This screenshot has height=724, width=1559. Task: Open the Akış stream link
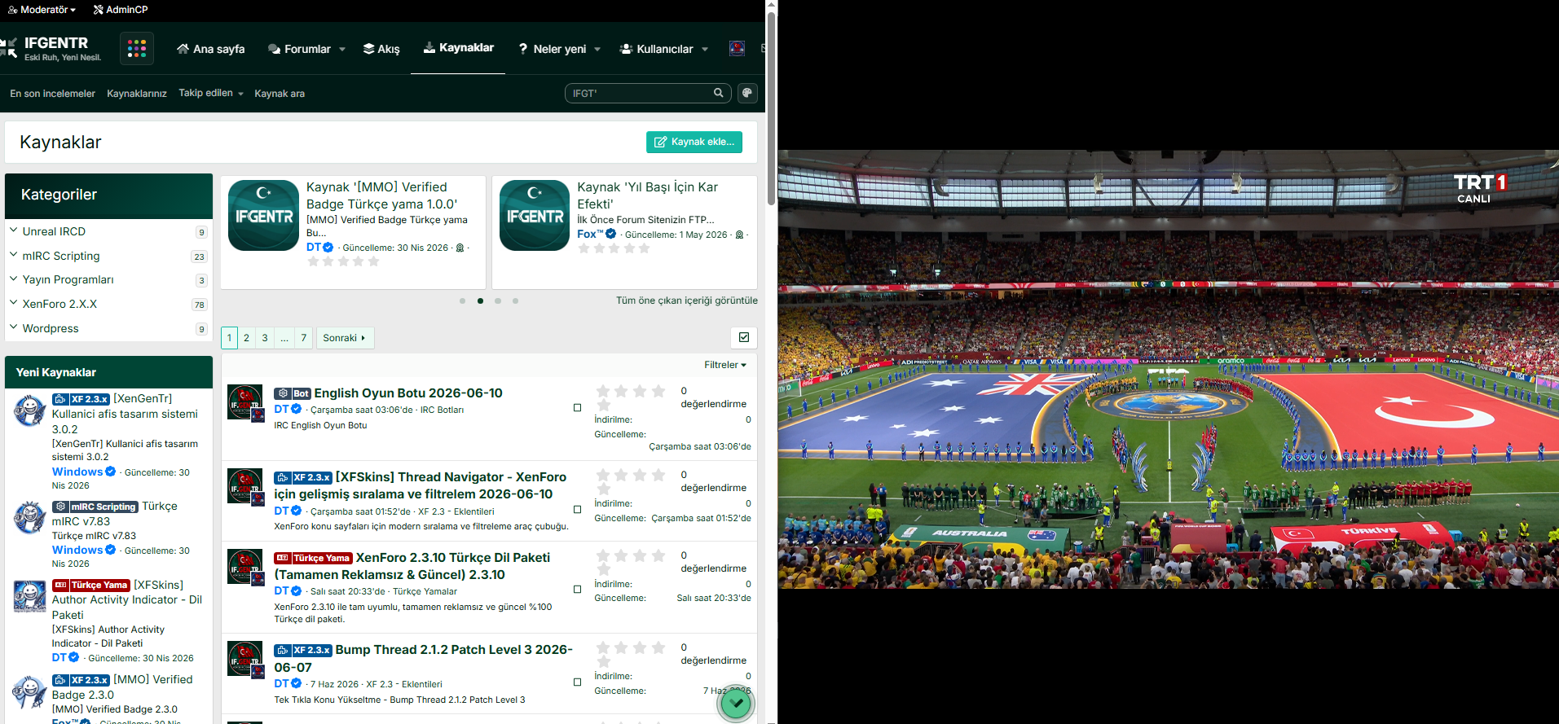click(x=381, y=49)
